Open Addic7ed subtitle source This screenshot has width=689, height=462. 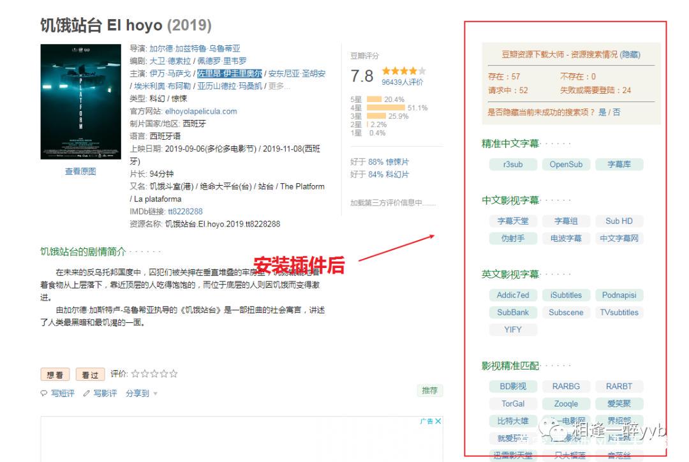513,295
